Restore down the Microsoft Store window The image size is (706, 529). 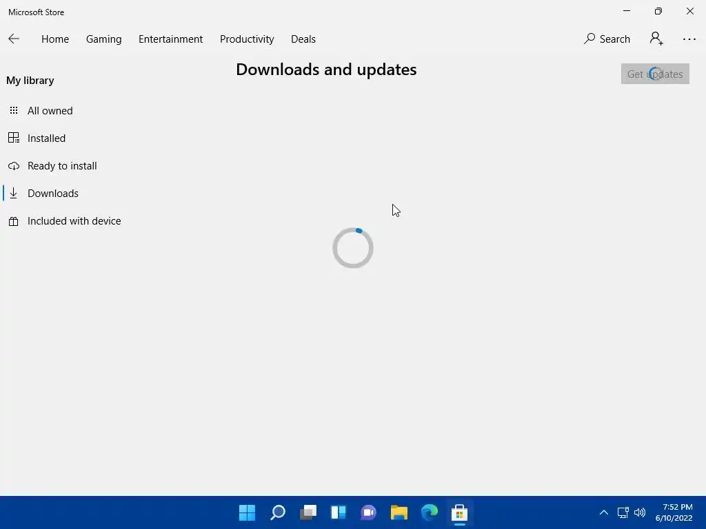click(x=658, y=11)
